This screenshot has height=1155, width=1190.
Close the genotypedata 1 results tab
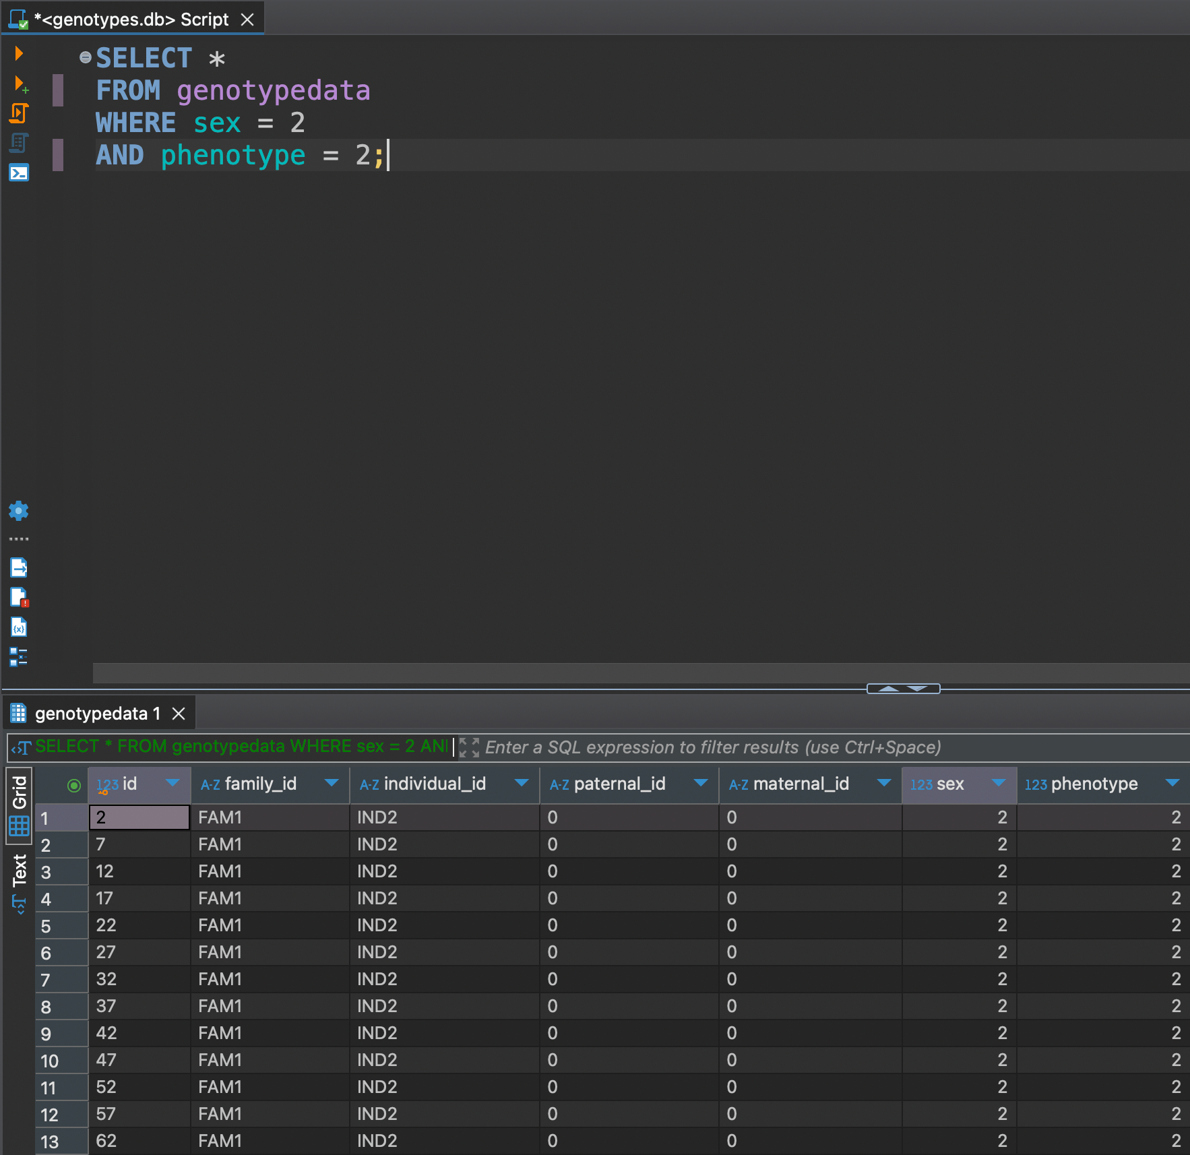tap(178, 713)
